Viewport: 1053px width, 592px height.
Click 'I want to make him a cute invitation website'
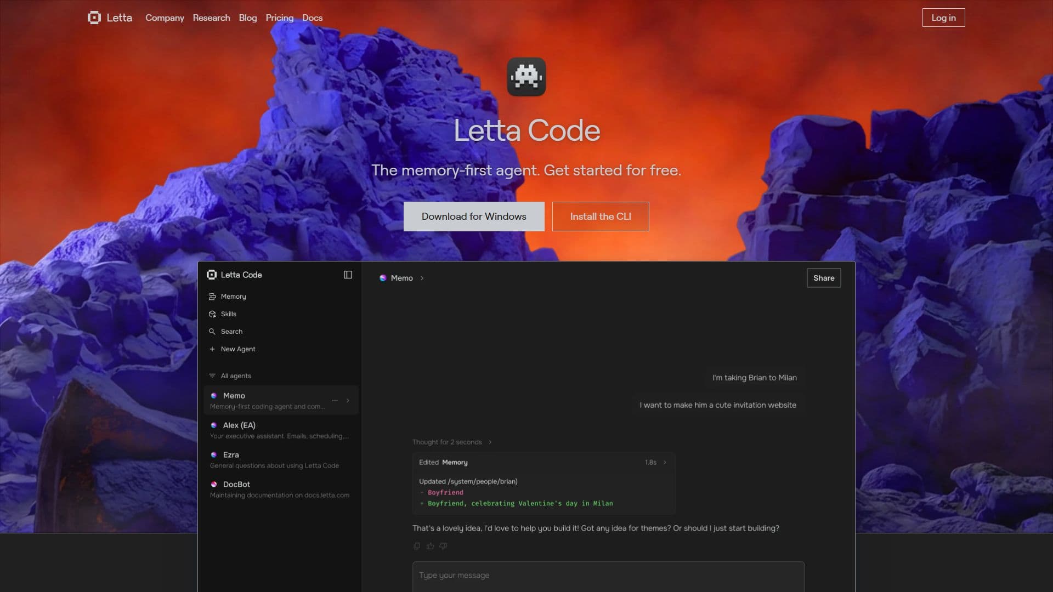pos(718,405)
